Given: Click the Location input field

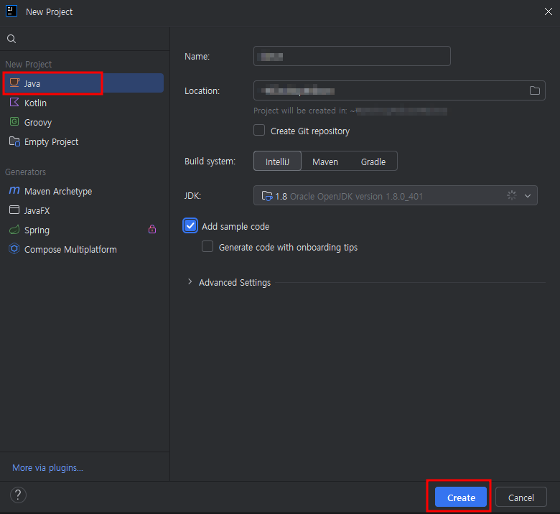Looking at the screenshot, I should 399,90.
